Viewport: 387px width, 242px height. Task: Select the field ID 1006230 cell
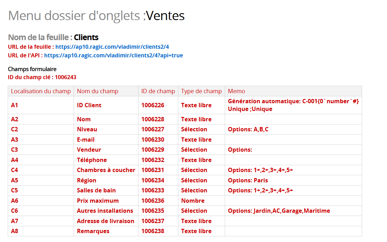coord(158,140)
